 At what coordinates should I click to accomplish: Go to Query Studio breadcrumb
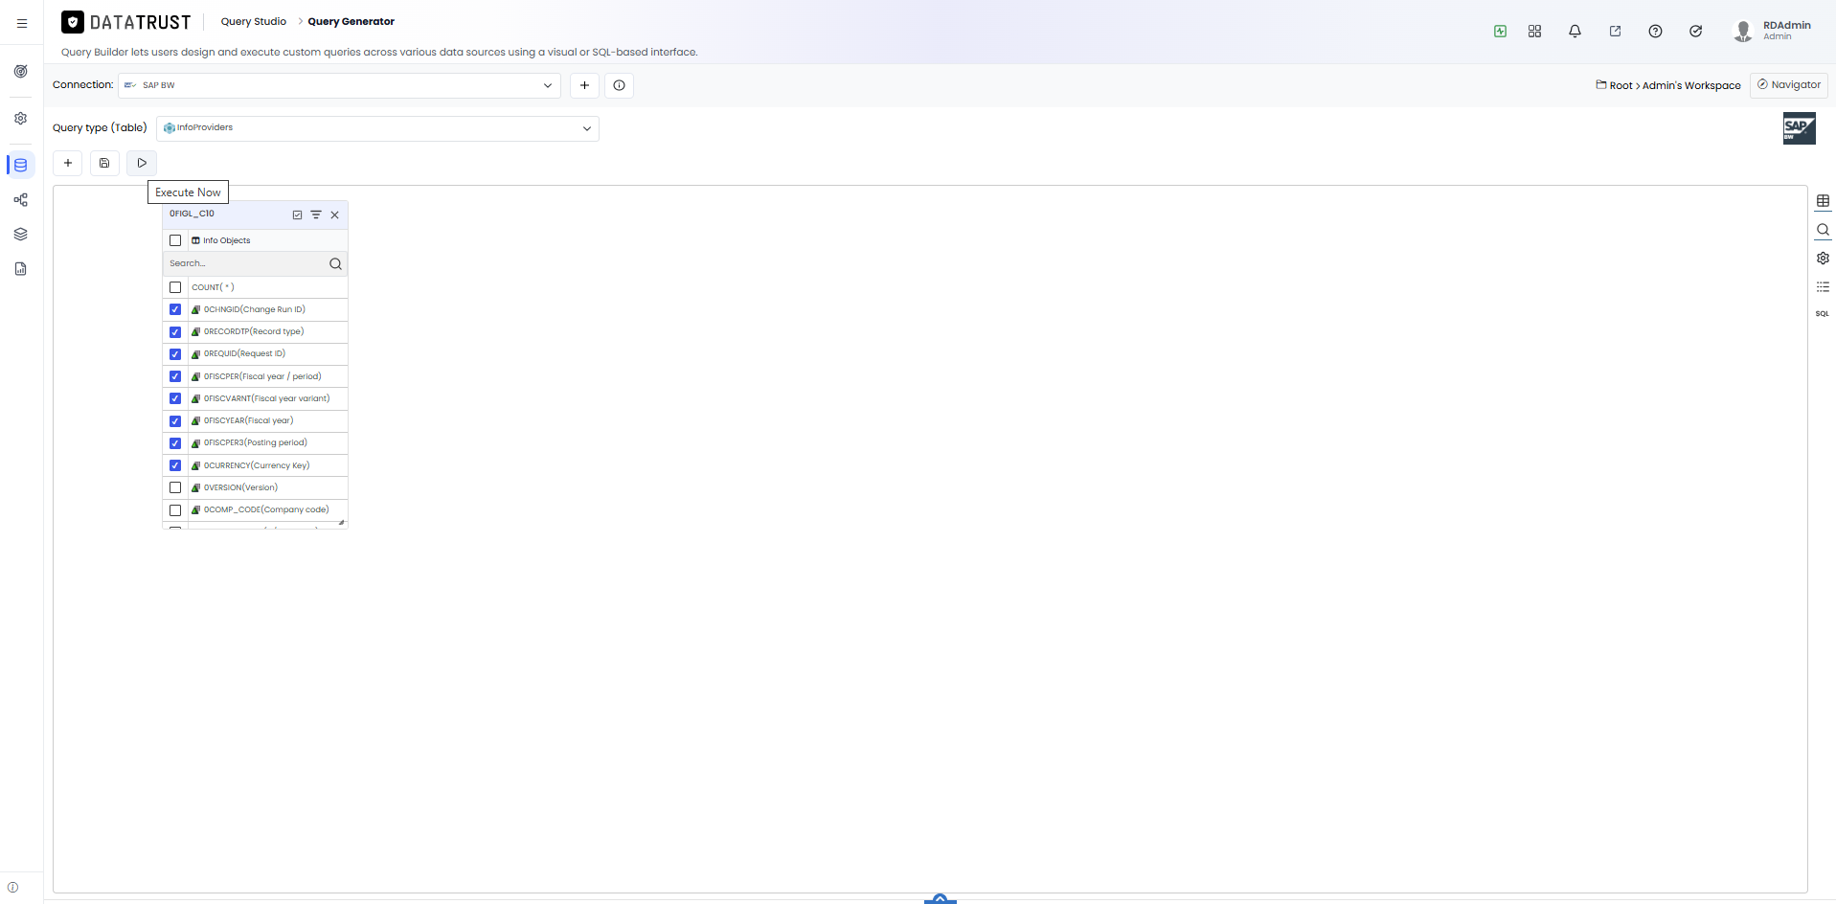tap(254, 21)
